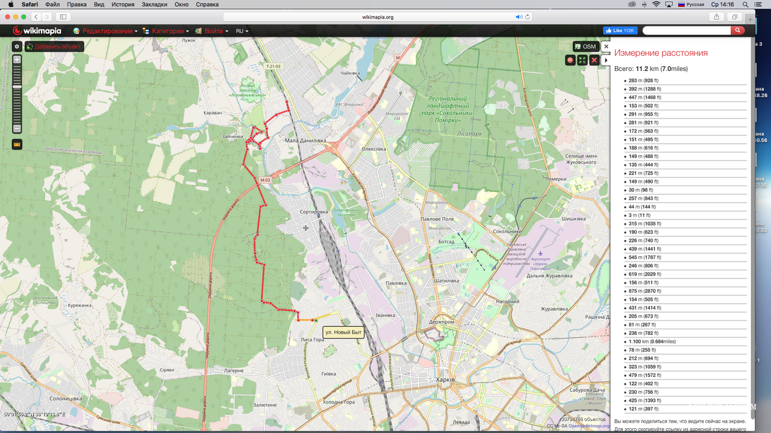This screenshot has width=771, height=433.
Task: Open the Категории dropdown menu
Action: coord(166,31)
